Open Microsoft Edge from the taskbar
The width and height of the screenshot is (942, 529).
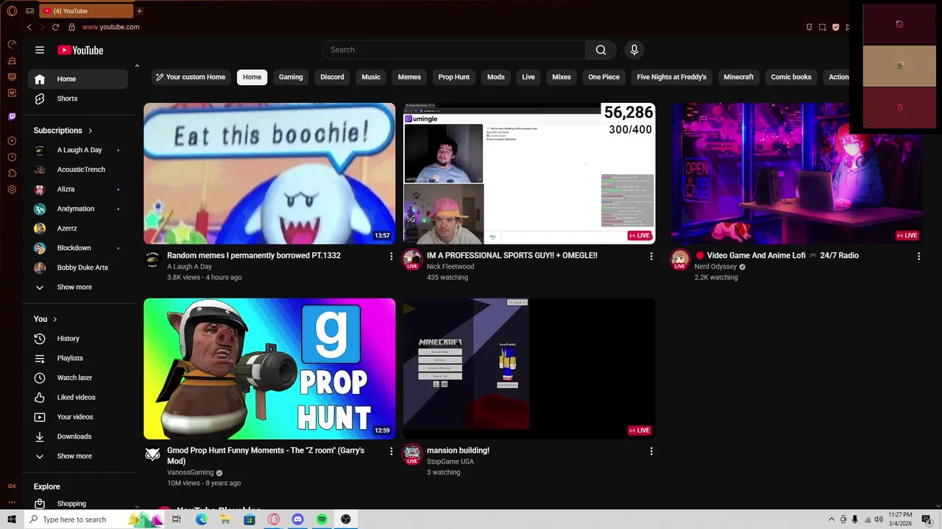201,519
